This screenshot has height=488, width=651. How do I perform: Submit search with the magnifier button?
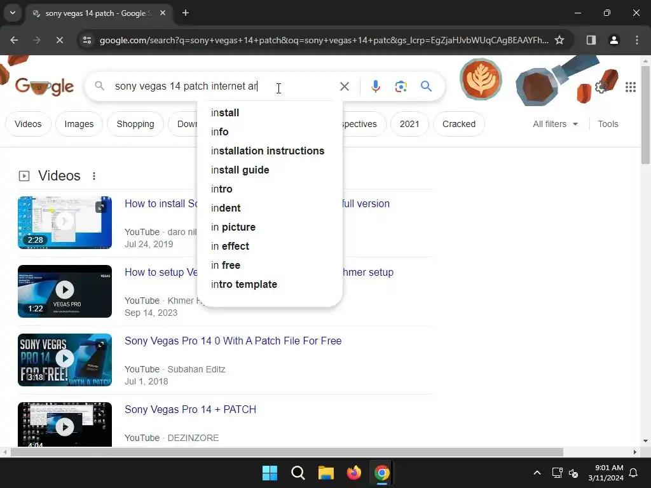point(426,86)
